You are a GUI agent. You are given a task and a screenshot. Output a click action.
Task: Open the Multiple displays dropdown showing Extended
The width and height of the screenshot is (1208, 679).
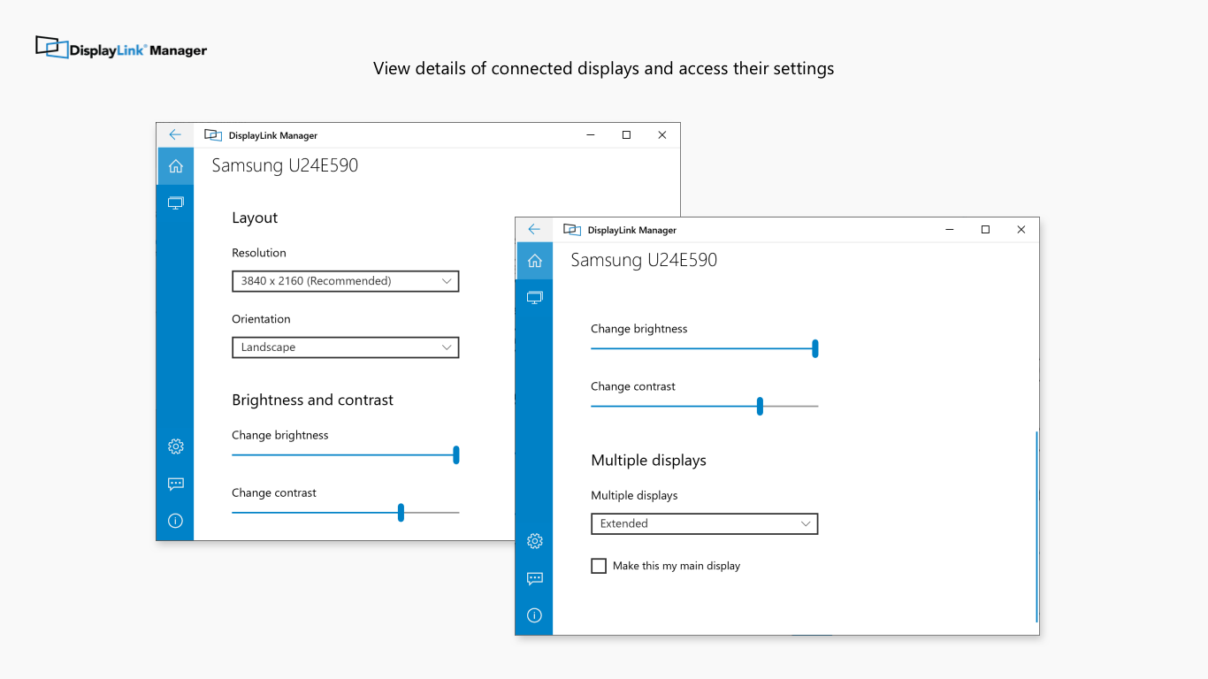704,523
